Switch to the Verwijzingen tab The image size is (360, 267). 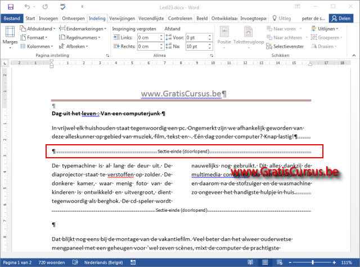(122, 19)
